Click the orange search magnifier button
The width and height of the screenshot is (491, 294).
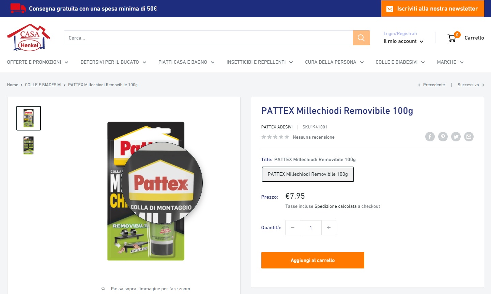361,38
